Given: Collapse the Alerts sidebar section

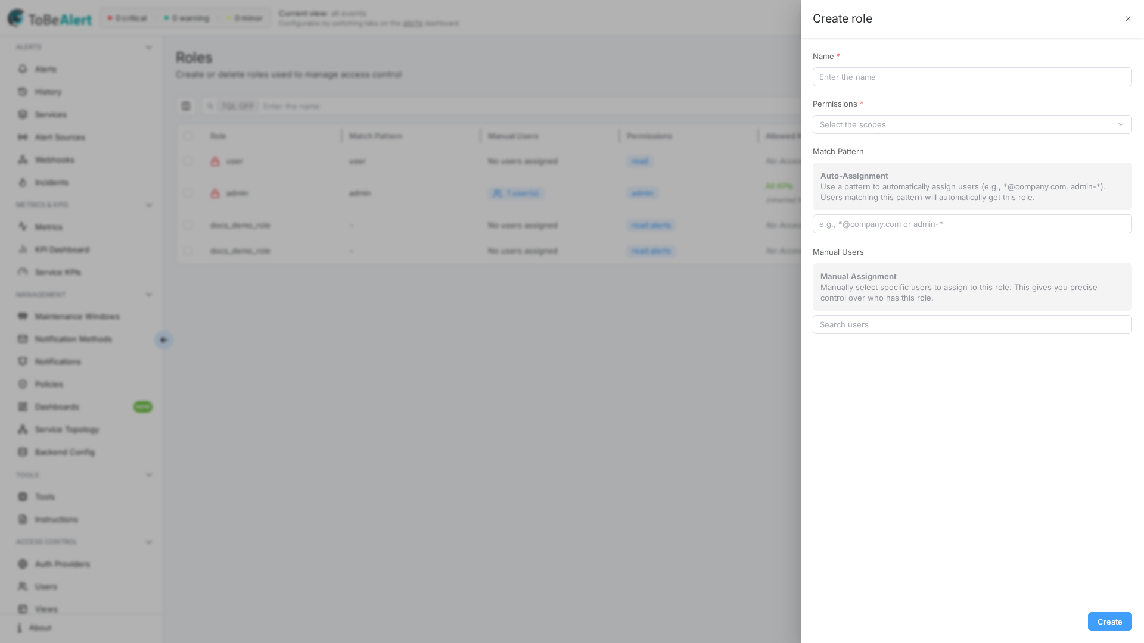Looking at the screenshot, I should coord(149,48).
